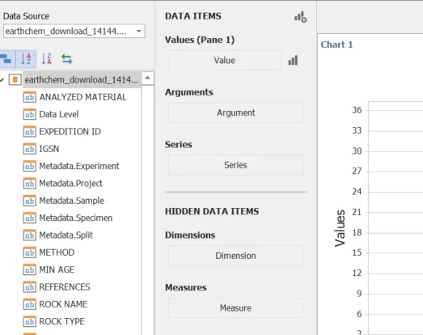This screenshot has width=423, height=335.
Task: Click the string type icon beside Data Level
Action: tap(29, 114)
